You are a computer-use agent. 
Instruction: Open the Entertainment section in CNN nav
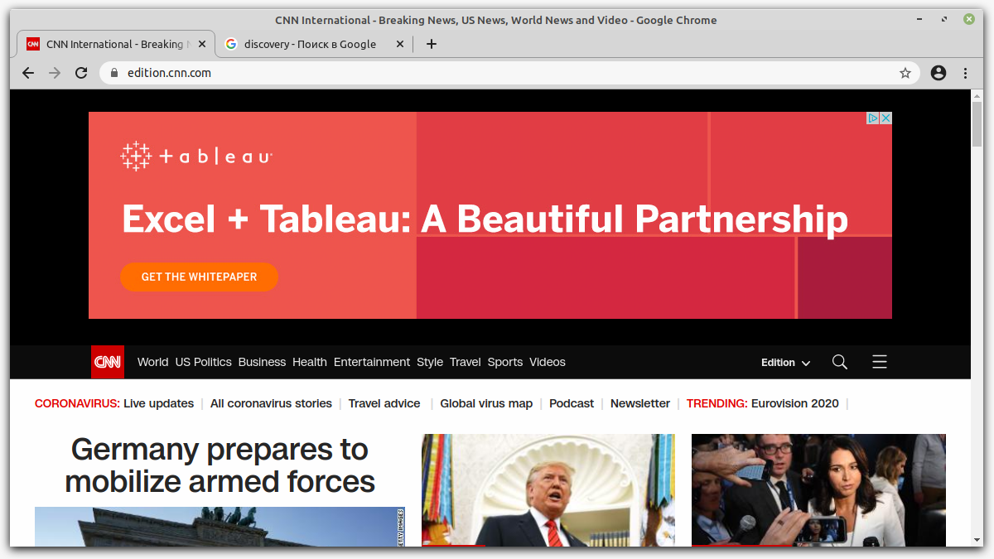pyautogui.click(x=372, y=362)
